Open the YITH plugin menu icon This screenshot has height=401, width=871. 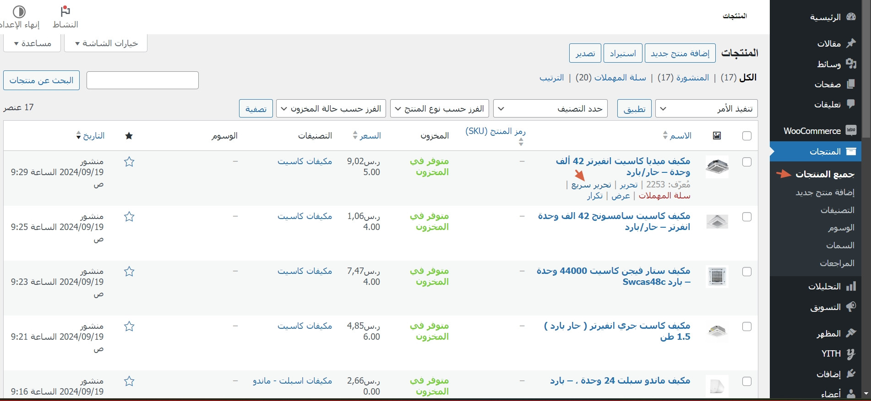pyautogui.click(x=851, y=354)
